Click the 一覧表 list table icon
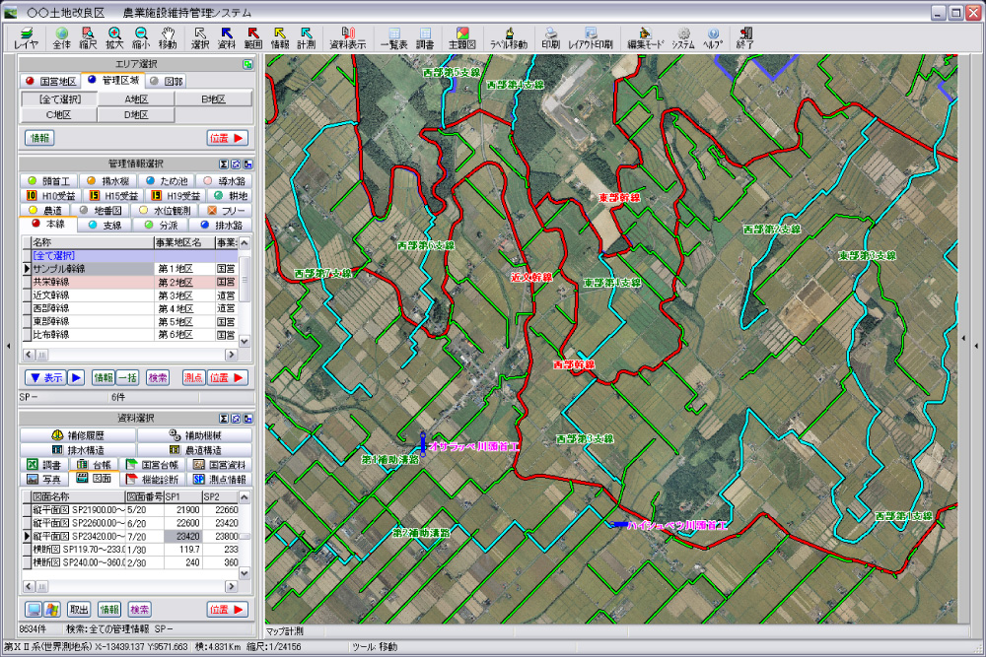Viewport: 986px width, 657px height. click(x=393, y=38)
